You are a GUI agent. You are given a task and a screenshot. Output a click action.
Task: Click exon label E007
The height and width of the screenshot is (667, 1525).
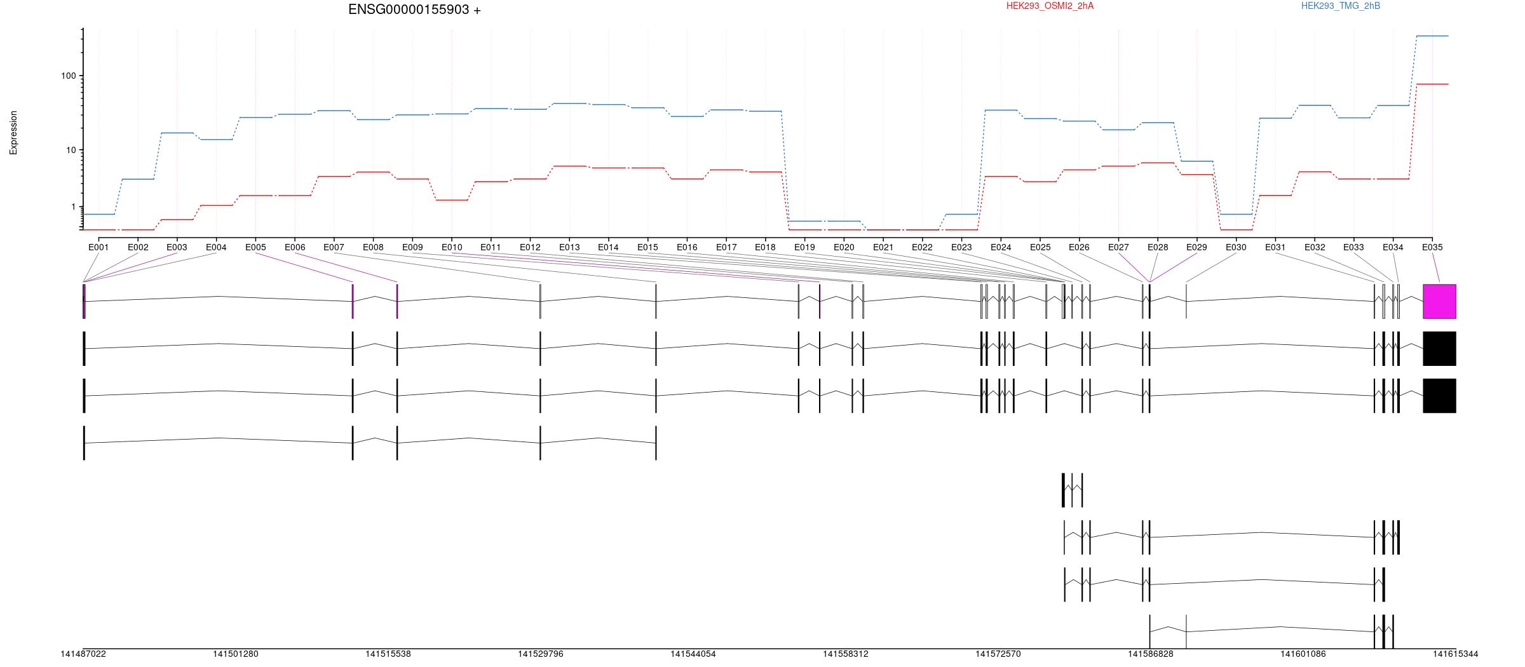[x=334, y=247]
